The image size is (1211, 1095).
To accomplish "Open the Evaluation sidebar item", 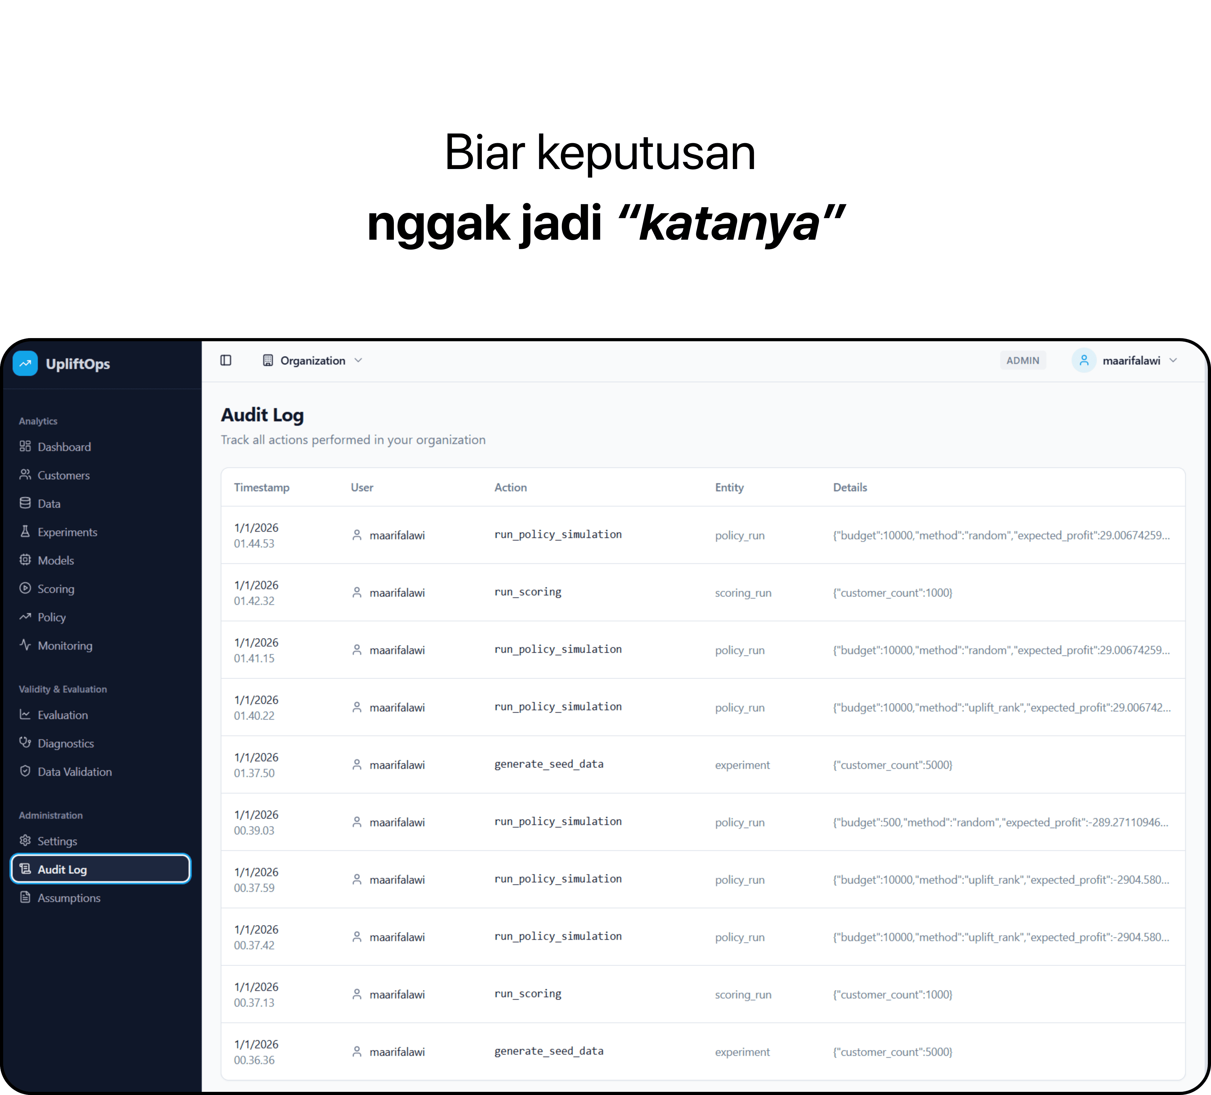I will tap(62, 715).
